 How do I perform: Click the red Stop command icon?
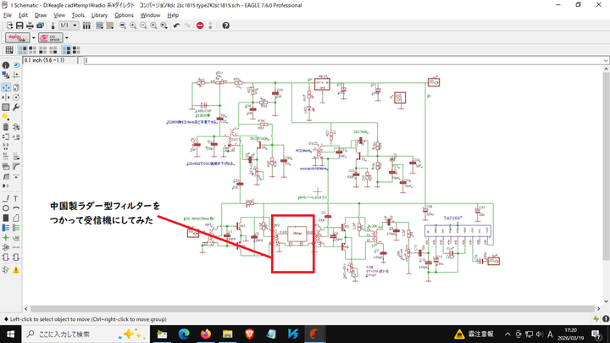tap(200, 25)
